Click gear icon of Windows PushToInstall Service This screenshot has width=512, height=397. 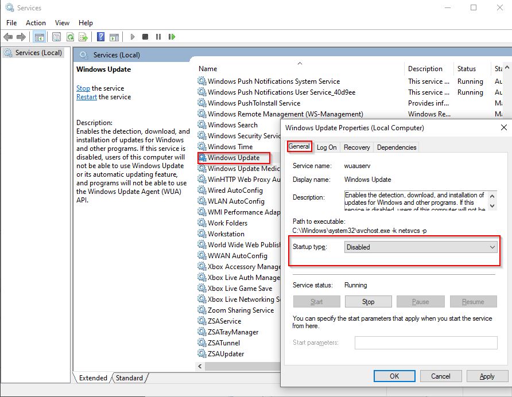tap(202, 103)
